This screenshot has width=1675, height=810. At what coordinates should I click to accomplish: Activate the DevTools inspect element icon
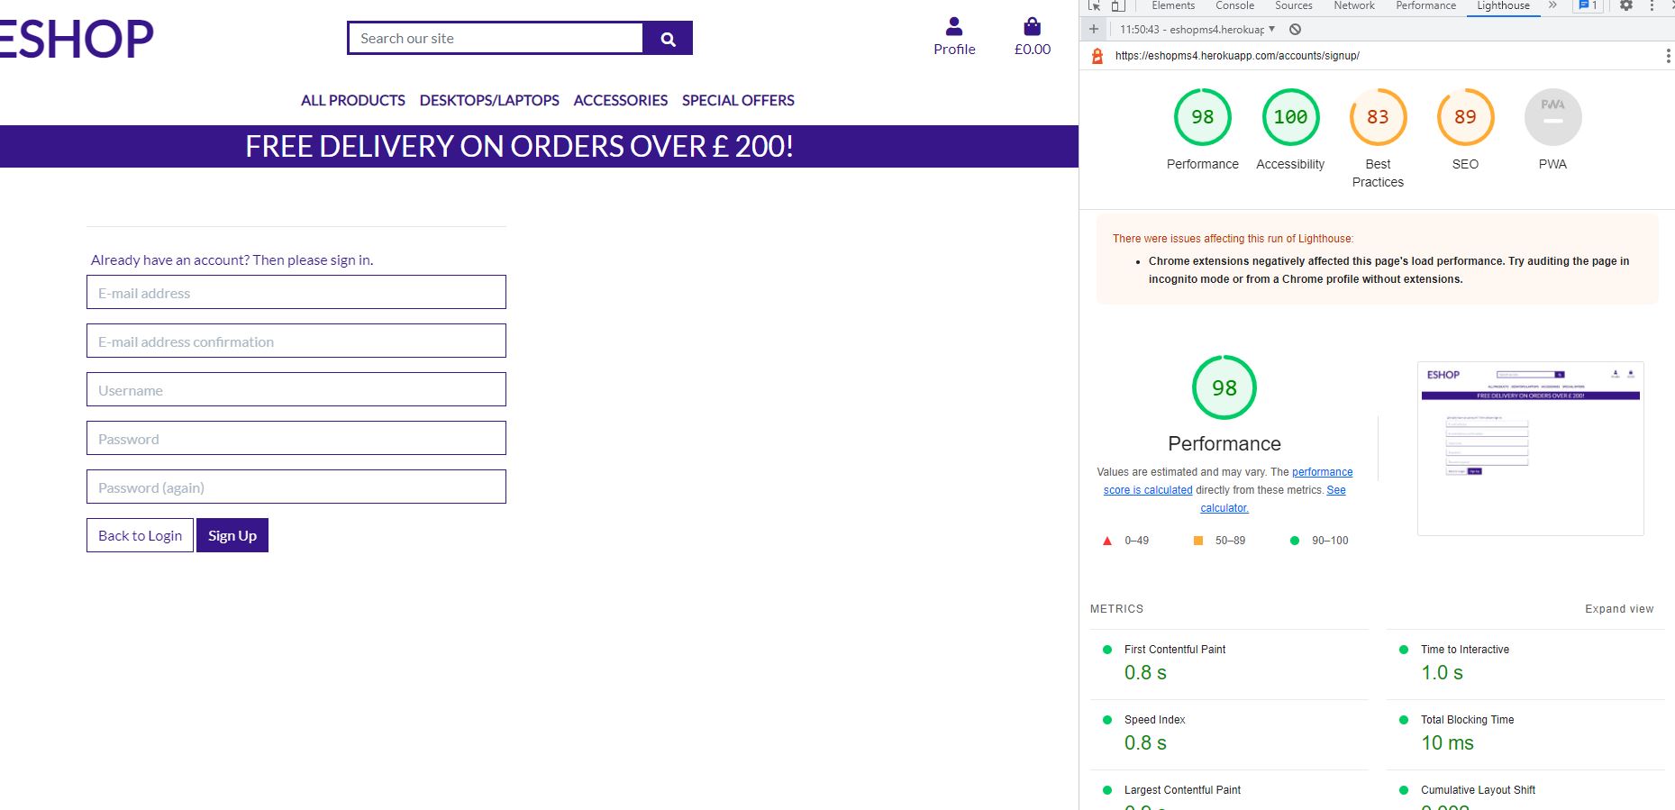1094,5
